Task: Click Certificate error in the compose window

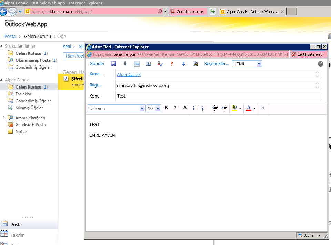Action: [308, 54]
